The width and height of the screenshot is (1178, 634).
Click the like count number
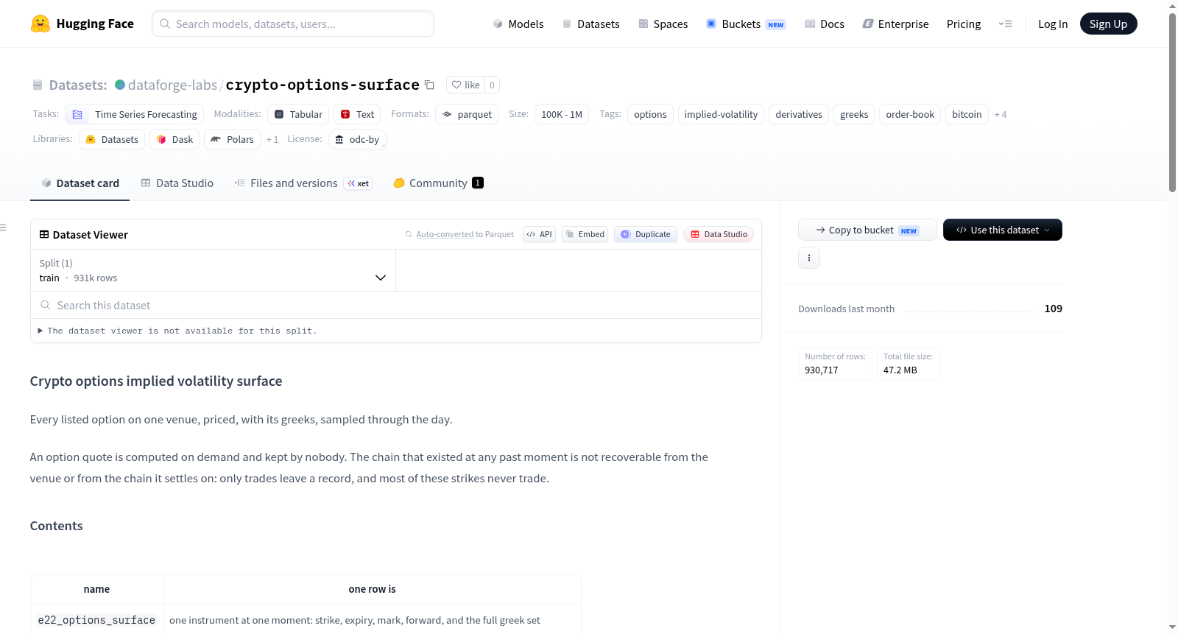click(x=492, y=85)
